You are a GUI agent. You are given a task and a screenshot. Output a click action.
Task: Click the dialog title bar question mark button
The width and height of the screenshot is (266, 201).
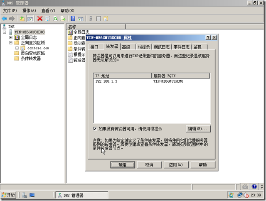tap(208, 38)
